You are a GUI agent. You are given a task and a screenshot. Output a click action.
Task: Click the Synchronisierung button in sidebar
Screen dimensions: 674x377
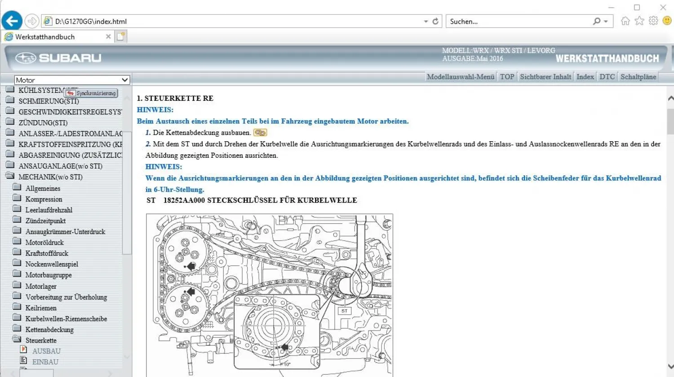92,93
